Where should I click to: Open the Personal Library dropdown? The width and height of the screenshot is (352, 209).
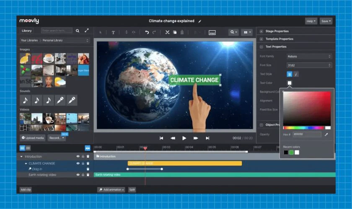[55, 40]
